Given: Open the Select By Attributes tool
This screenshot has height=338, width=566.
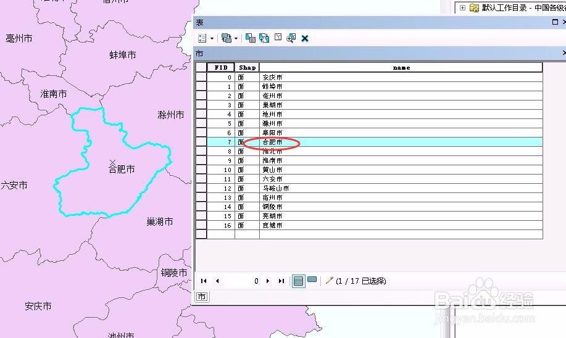Looking at the screenshot, I should [250, 38].
